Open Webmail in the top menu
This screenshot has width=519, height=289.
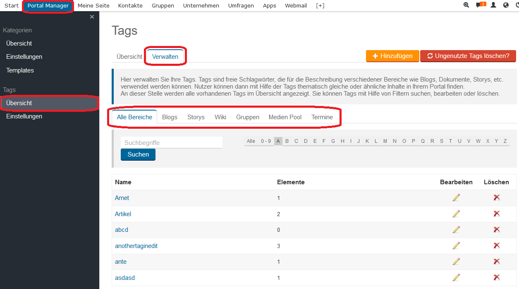pyautogui.click(x=296, y=5)
